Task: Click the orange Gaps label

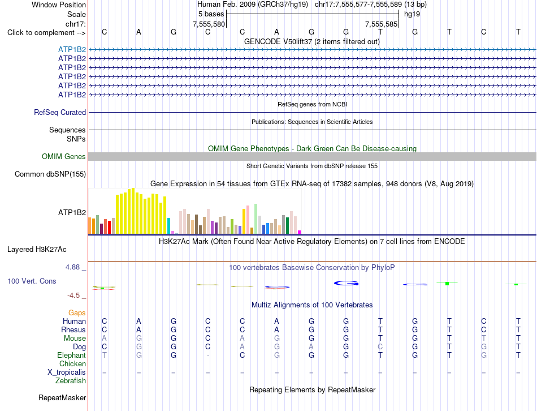Action: point(77,312)
